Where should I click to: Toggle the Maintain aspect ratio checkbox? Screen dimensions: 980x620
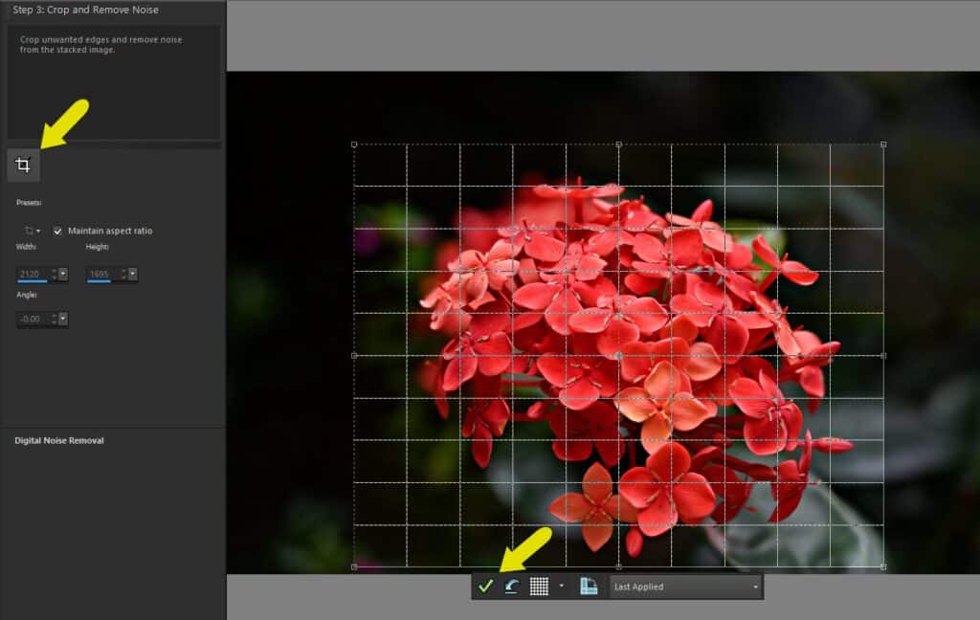(58, 231)
